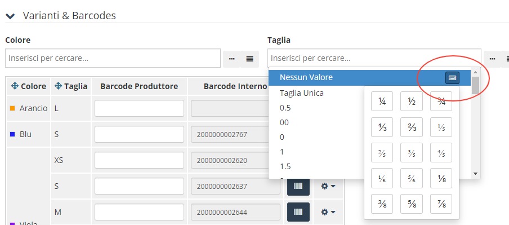Select Nessun Valore option in dropdown
The image size is (509, 225).
pyautogui.click(x=370, y=78)
